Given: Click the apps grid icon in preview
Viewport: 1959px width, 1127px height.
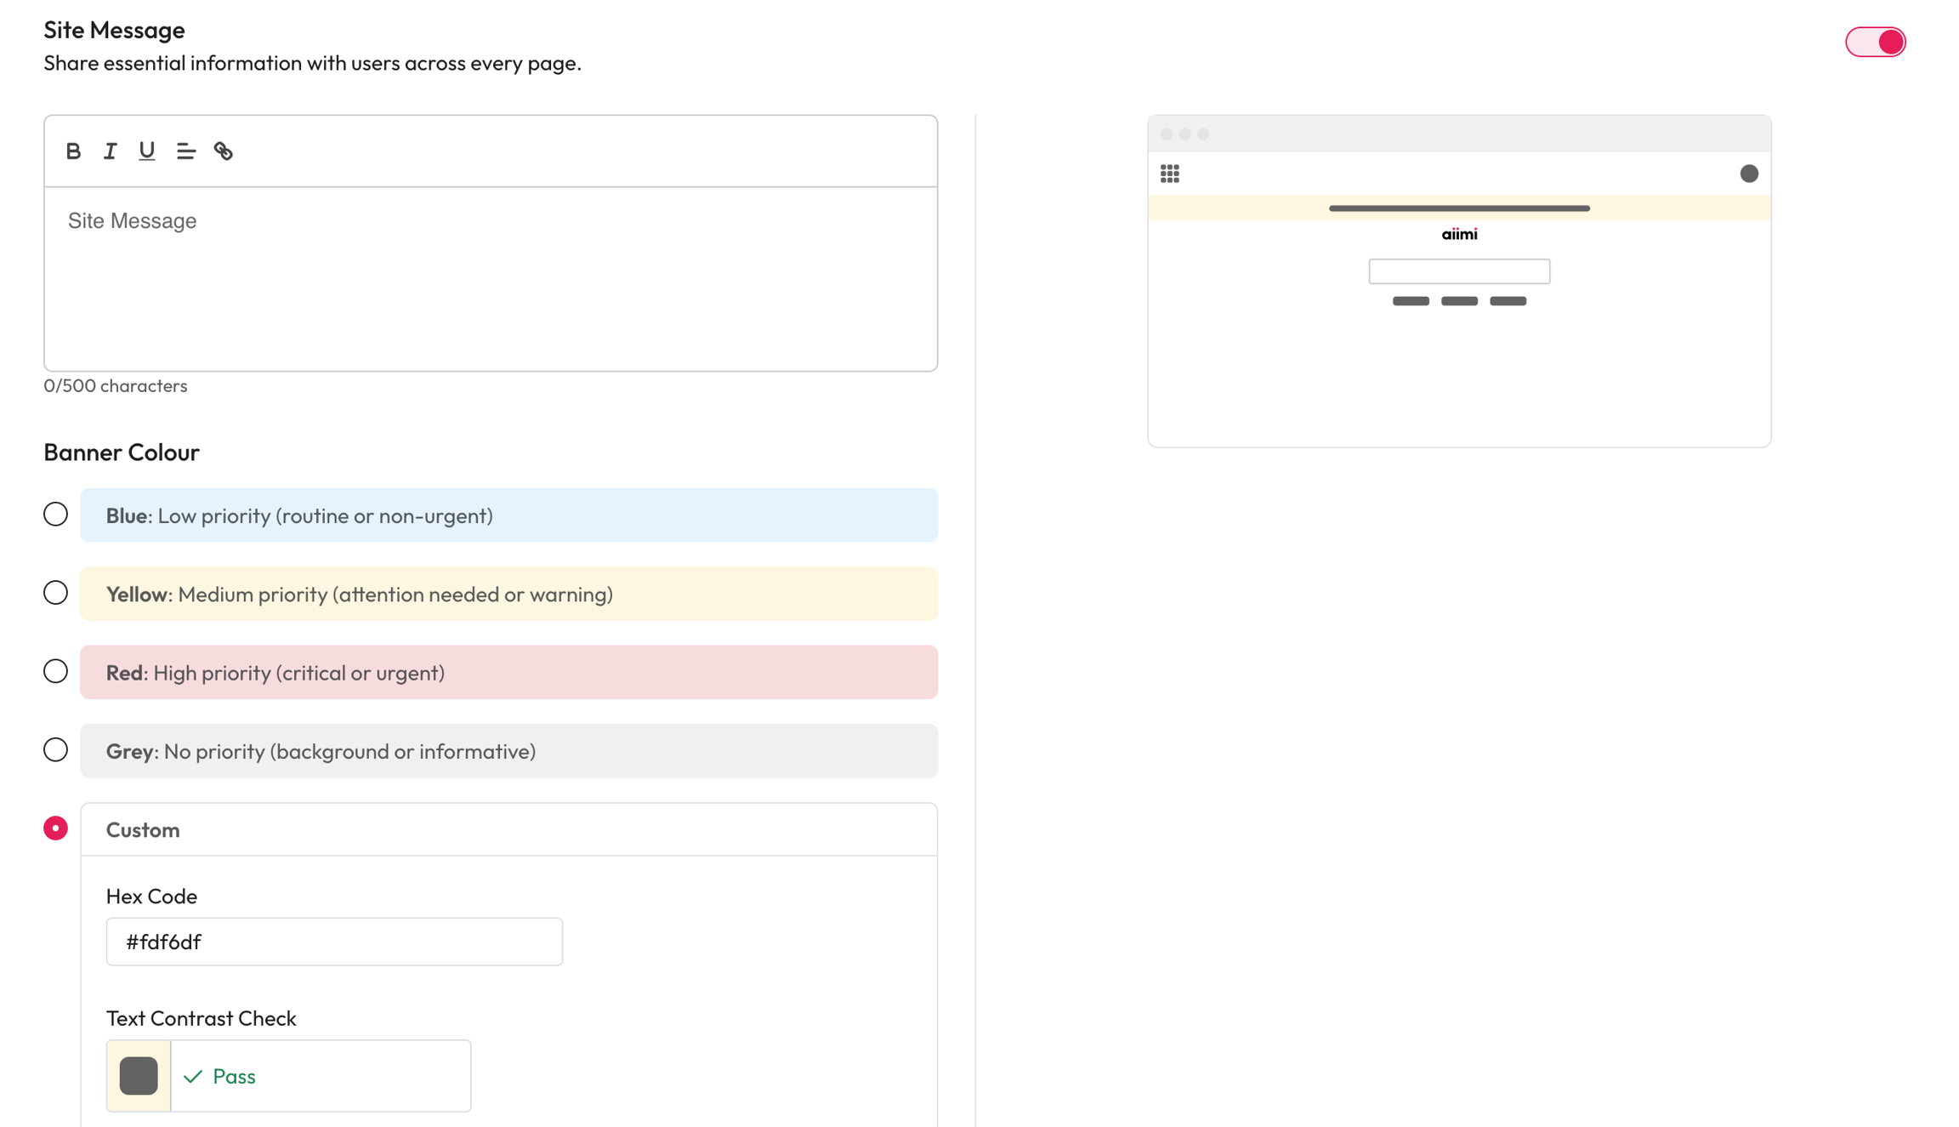Looking at the screenshot, I should tap(1170, 174).
